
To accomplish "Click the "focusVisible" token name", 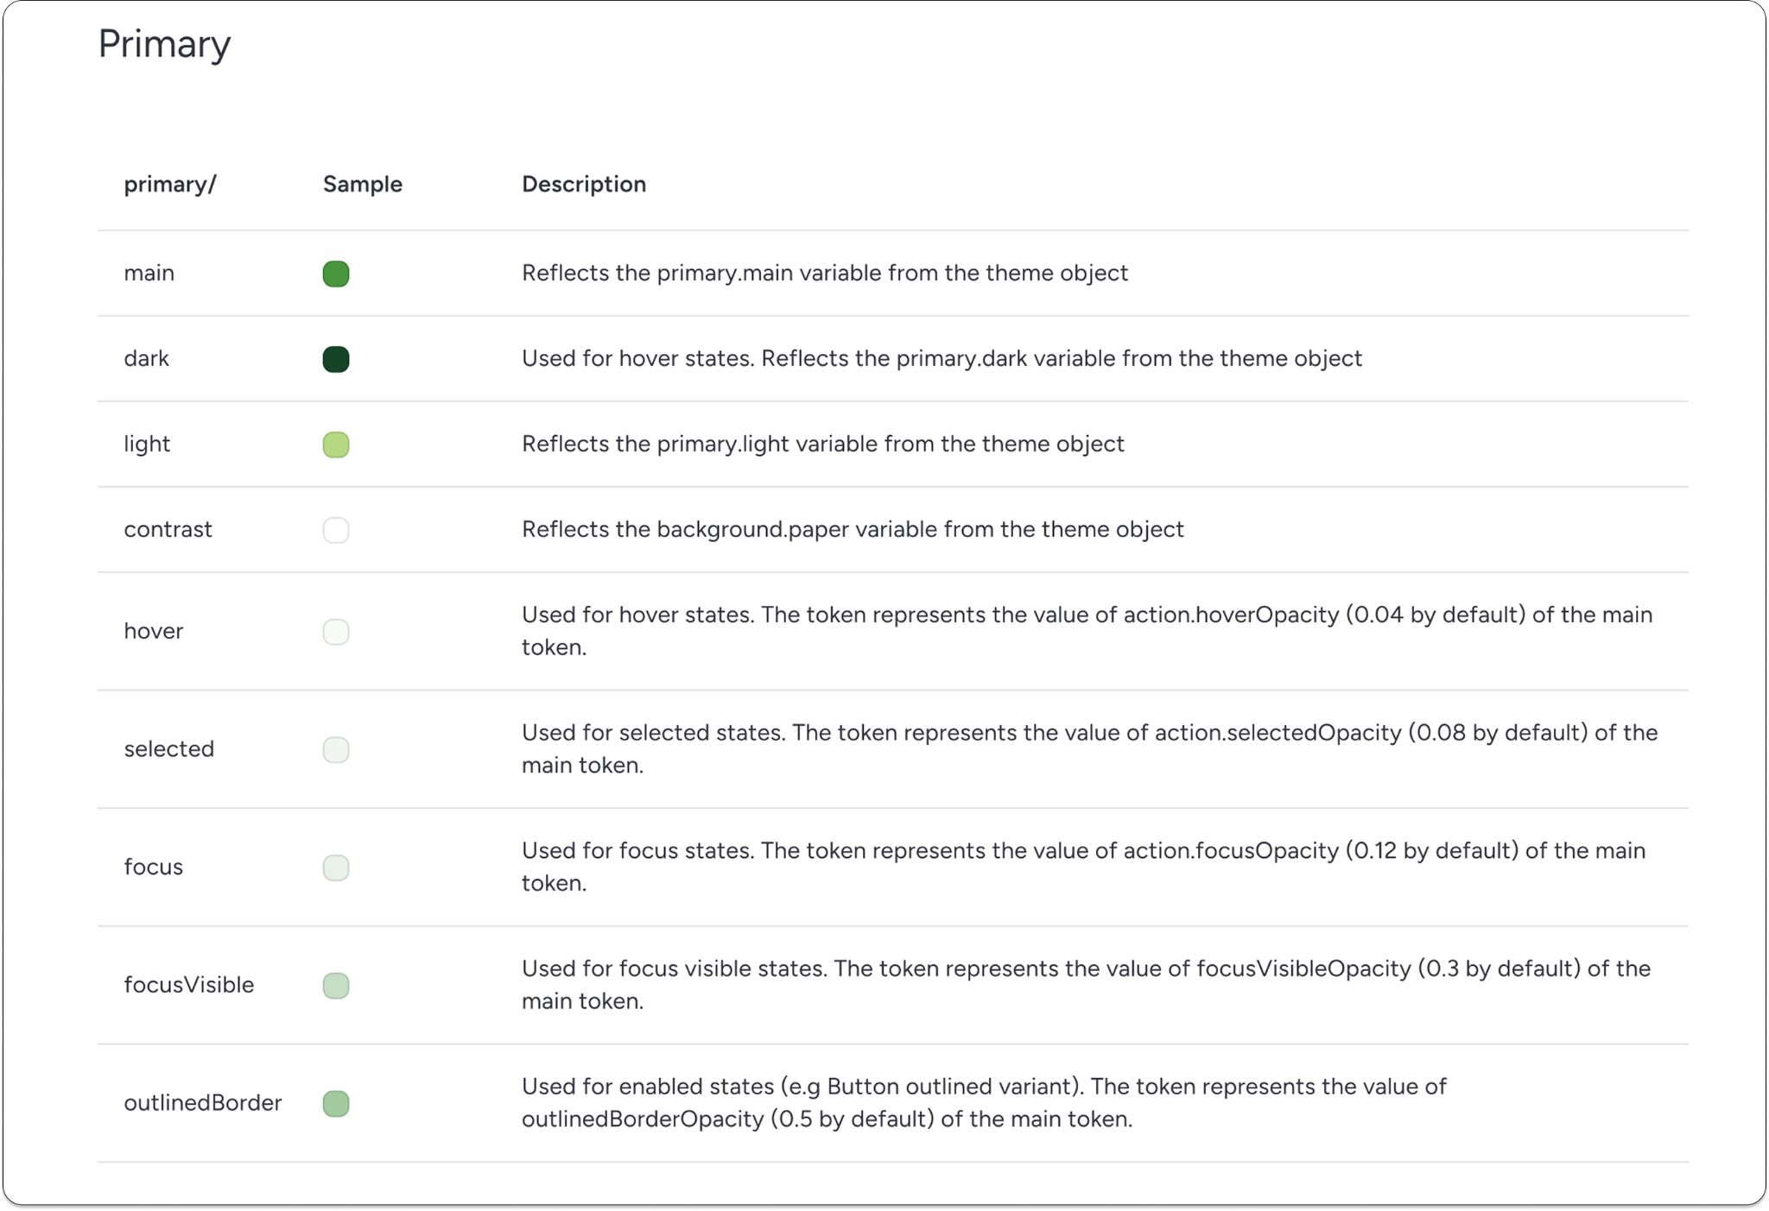I will (188, 985).
